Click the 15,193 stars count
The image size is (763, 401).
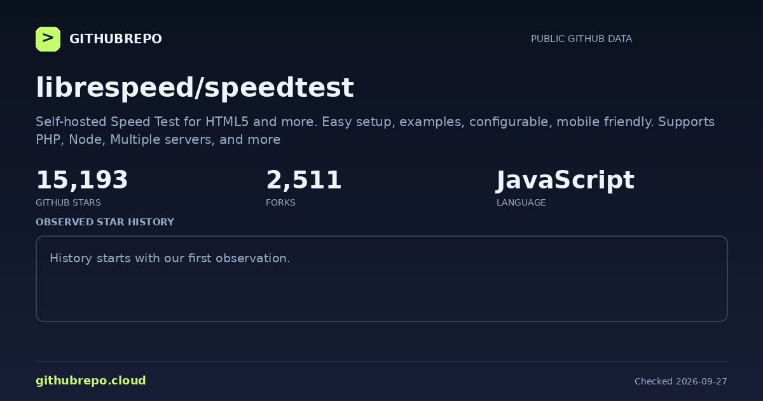[x=82, y=180]
